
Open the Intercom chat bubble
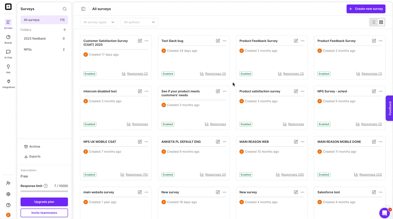click(x=384, y=213)
